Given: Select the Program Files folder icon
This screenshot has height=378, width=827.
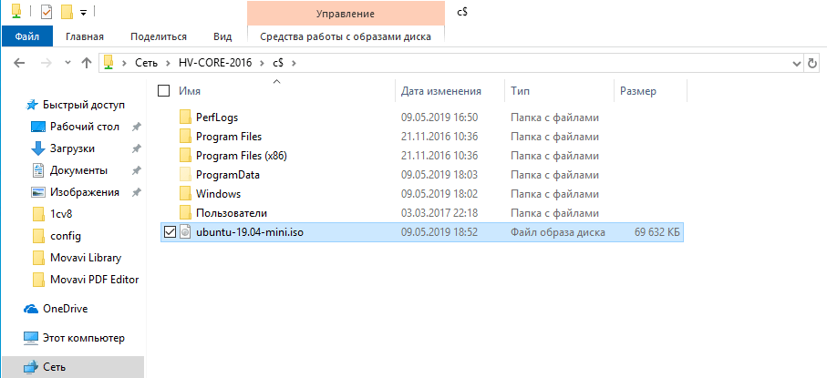Looking at the screenshot, I should point(184,136).
